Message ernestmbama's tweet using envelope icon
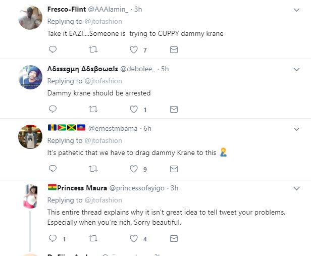Image resolution: width=311 pixels, height=256 pixels. [x=174, y=169]
